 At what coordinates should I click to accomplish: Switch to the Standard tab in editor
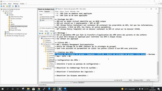click(81, 82)
